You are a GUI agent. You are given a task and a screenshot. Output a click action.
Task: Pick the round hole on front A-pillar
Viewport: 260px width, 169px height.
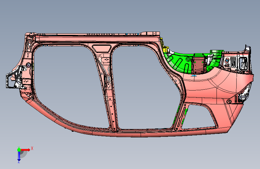(28, 65)
